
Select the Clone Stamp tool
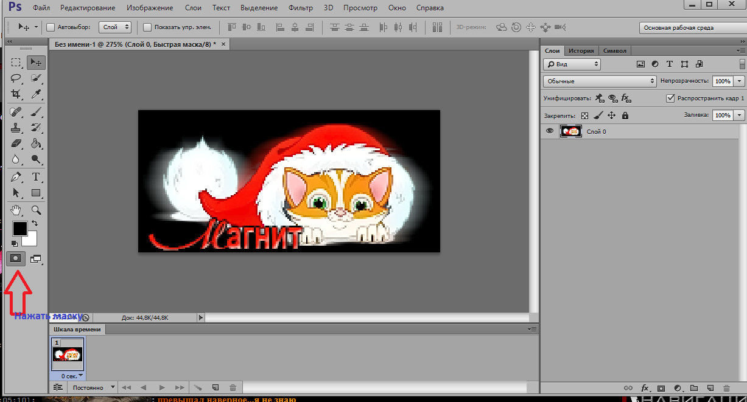click(16, 128)
